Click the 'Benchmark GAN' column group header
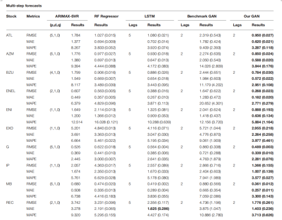Image resolution: width=282 pixels, height=220 pixels. 202,16
